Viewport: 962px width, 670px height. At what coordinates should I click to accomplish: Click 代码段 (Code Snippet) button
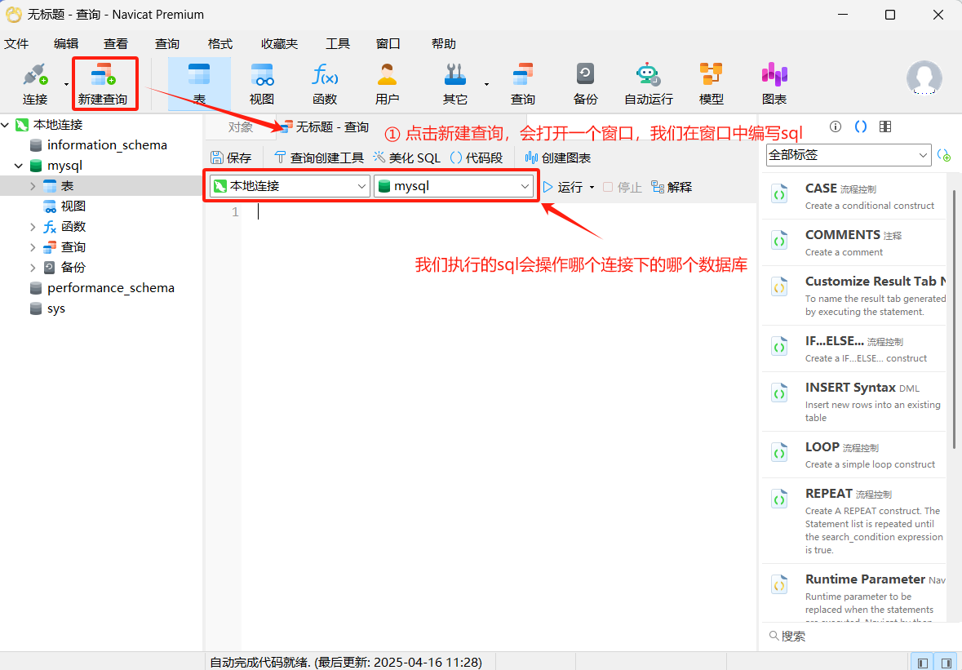(476, 158)
